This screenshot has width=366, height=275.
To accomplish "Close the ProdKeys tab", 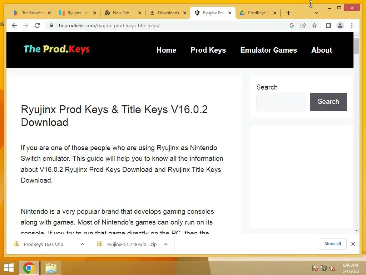I will (275, 13).
